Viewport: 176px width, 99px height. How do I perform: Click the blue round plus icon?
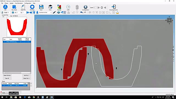coord(59,12)
